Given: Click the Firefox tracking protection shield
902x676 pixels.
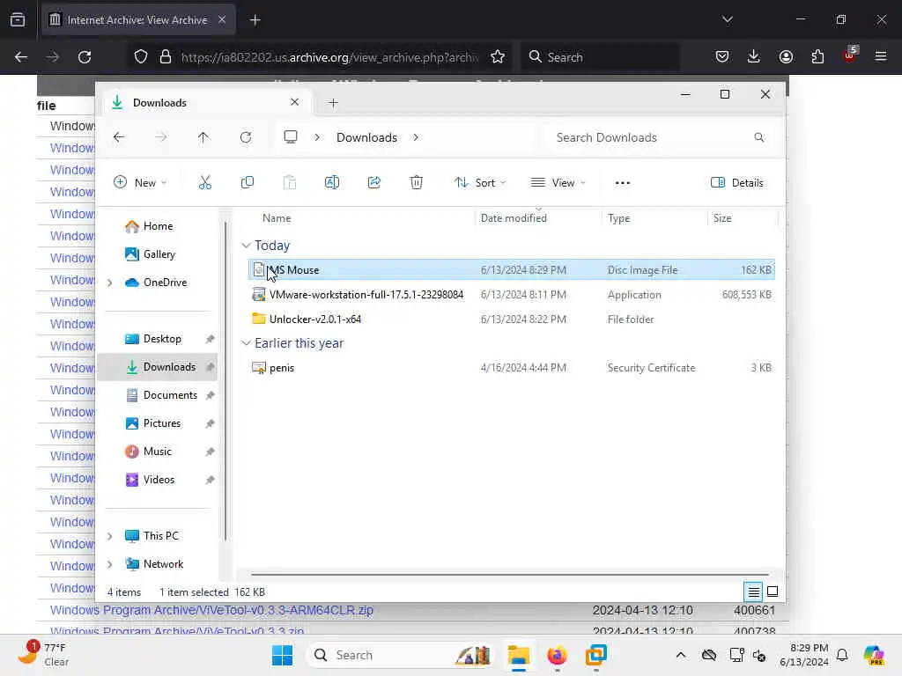Looking at the screenshot, I should pos(141,57).
